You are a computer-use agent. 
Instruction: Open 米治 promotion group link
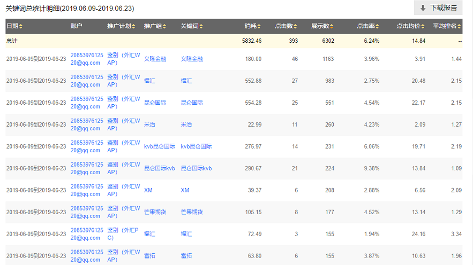coord(149,124)
